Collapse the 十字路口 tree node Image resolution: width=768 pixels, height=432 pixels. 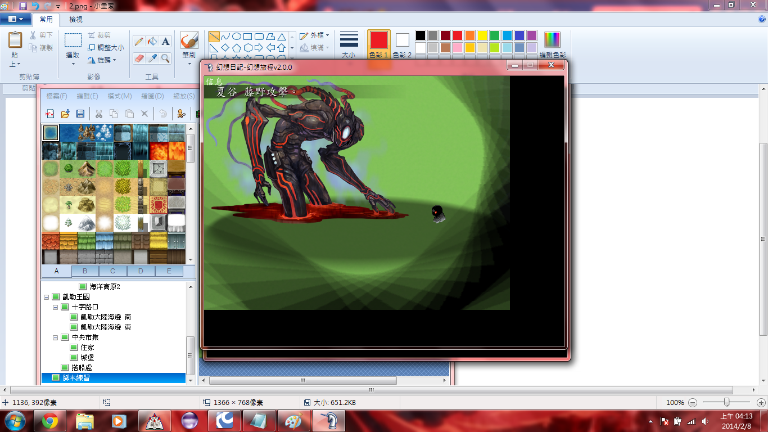point(55,307)
